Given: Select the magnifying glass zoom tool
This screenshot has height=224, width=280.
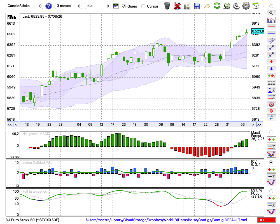Looking at the screenshot, I should (x=271, y=13).
